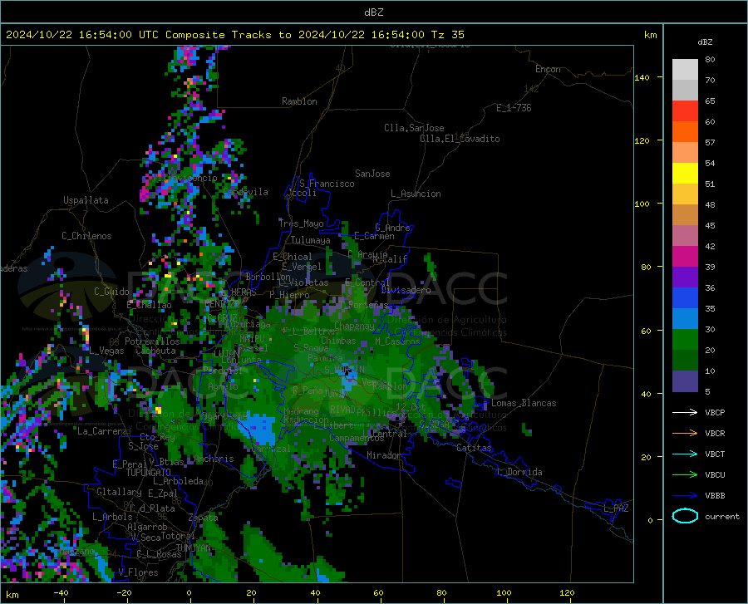Click the 'Potrerillos' map label

pos(152,341)
